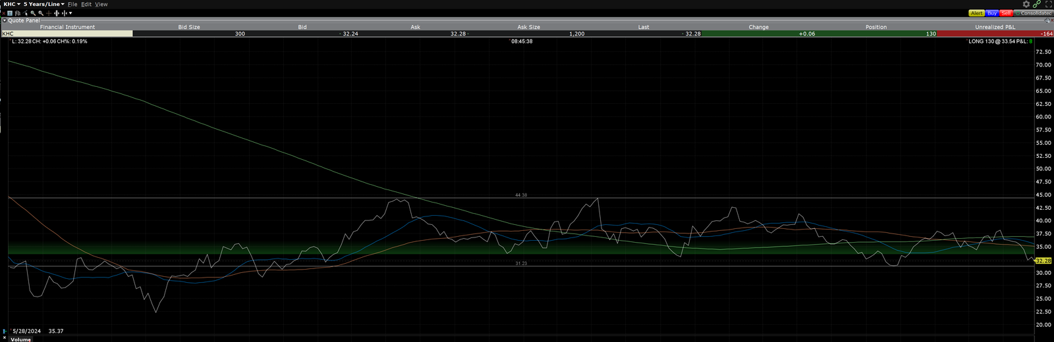
Task: Click the zoom in magnifier icon
Action: point(33,13)
